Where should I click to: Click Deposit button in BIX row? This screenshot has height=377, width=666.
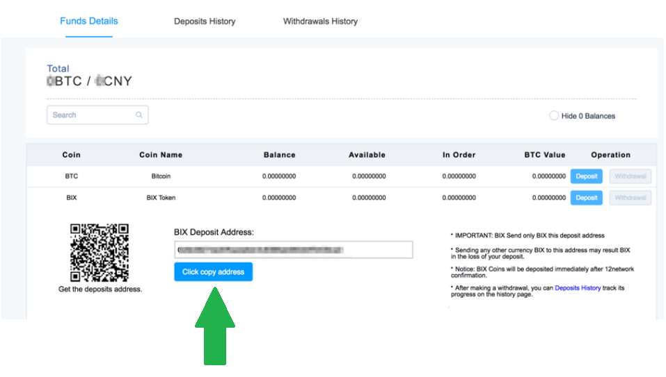(586, 198)
